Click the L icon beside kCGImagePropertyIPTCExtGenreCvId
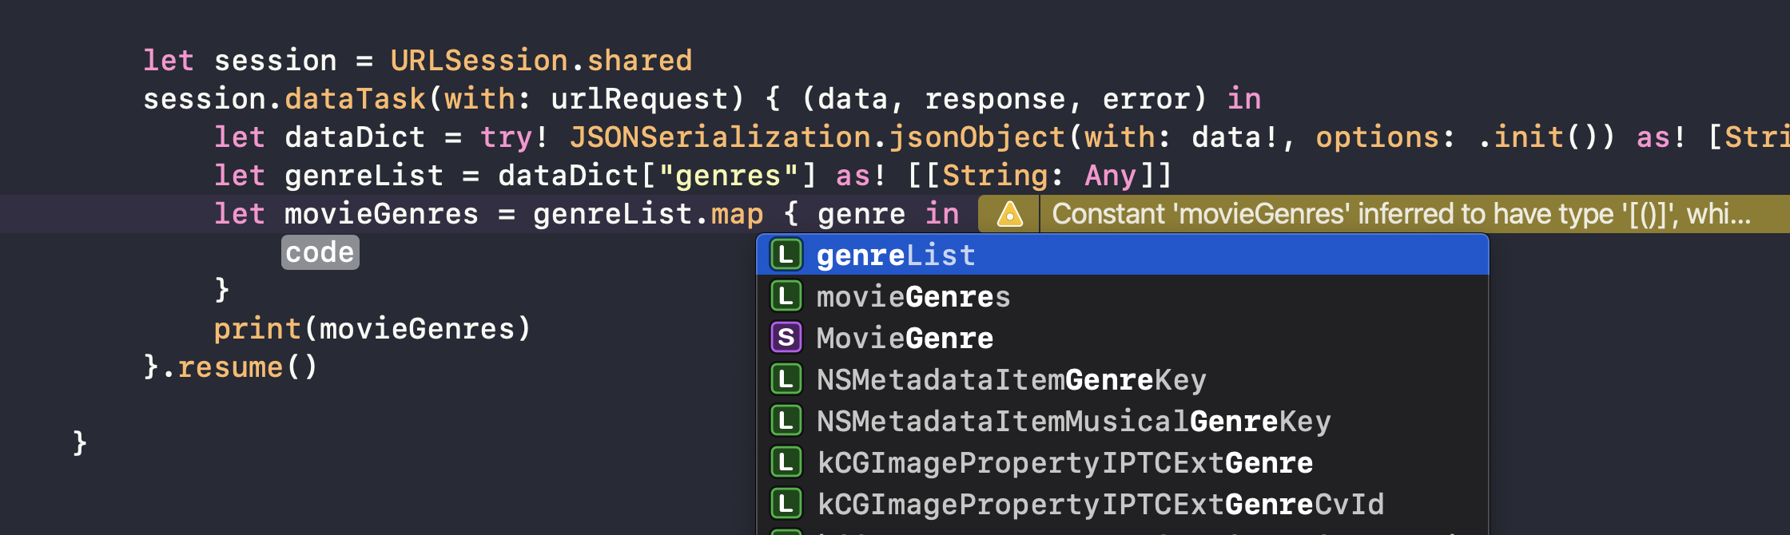Viewport: 1790px width, 535px height. point(786,505)
